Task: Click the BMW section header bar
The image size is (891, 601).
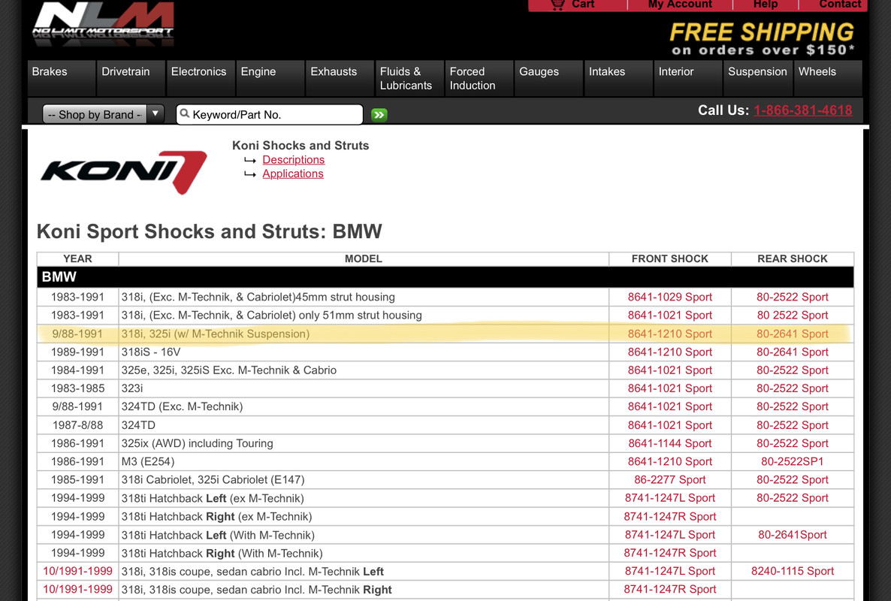Action: (445, 277)
